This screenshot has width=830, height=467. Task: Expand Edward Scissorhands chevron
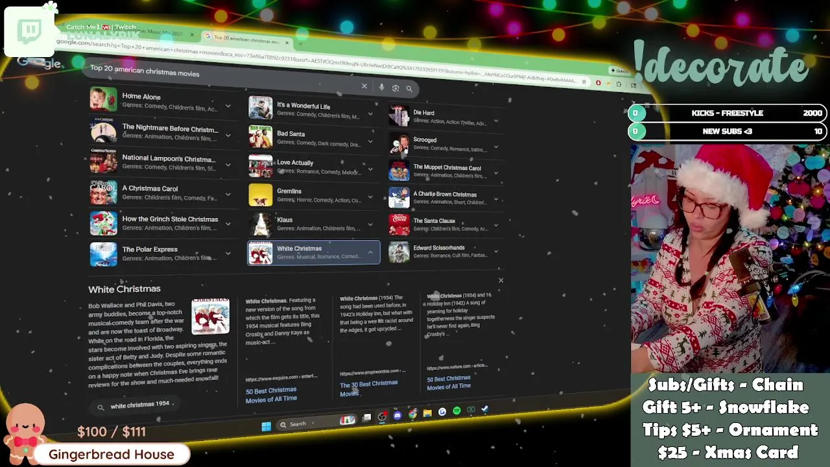[496, 252]
